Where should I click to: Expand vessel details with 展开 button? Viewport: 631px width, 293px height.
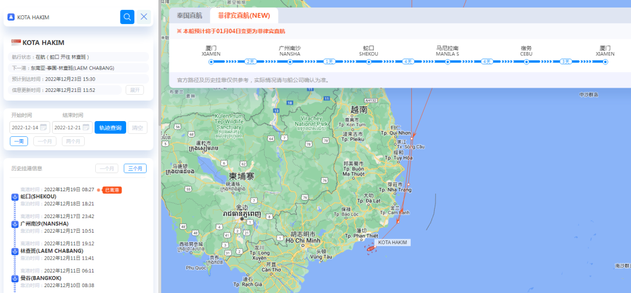(134, 90)
